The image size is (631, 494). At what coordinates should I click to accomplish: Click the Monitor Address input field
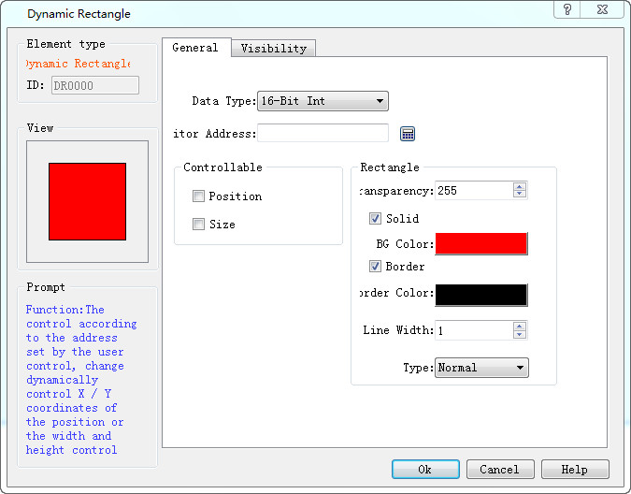[323, 133]
